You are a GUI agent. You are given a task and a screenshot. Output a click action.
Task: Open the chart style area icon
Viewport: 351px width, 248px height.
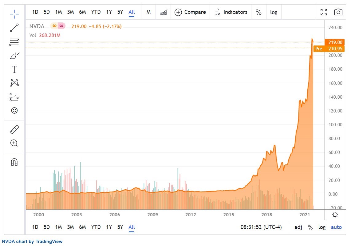164,12
